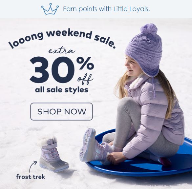192x189 pixels.
Task: Click the cursive extra text
Action: pos(62,51)
